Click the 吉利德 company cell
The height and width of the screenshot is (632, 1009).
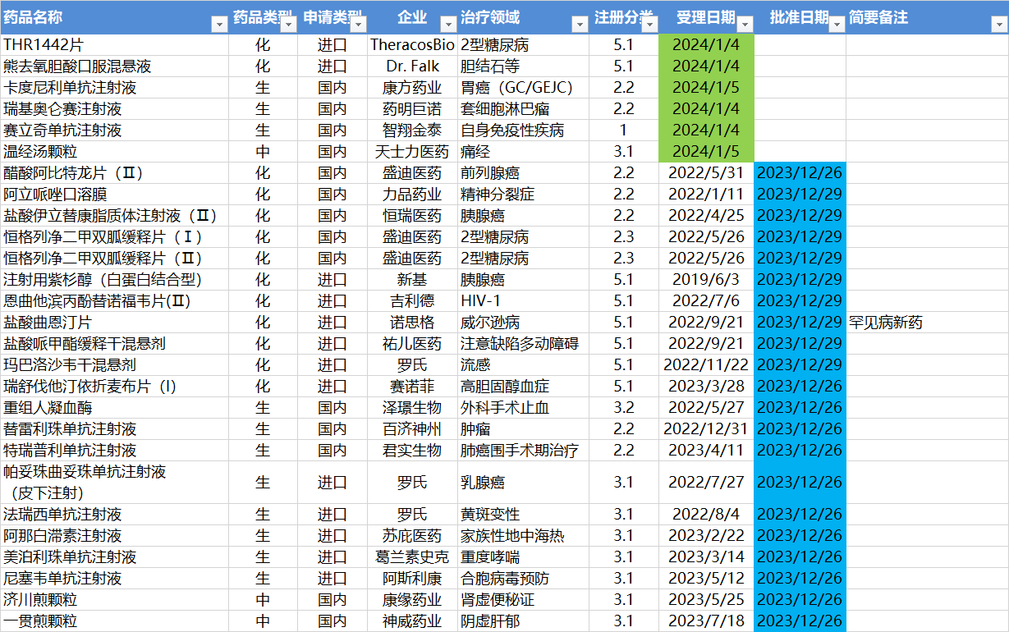(412, 301)
